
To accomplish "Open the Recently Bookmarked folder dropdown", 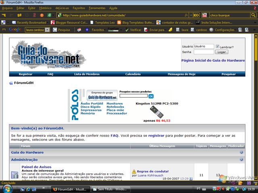I will (x=30, y=23).
